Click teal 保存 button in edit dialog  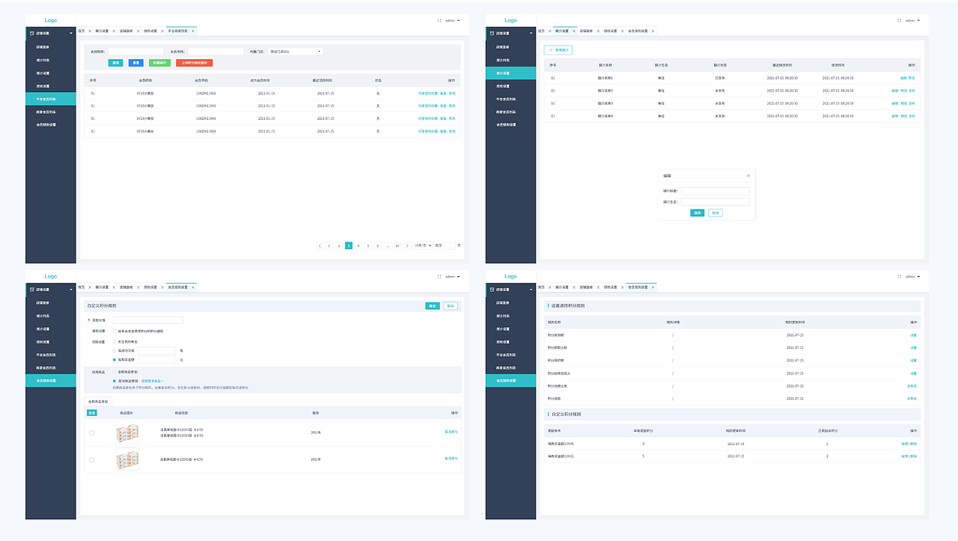(698, 213)
